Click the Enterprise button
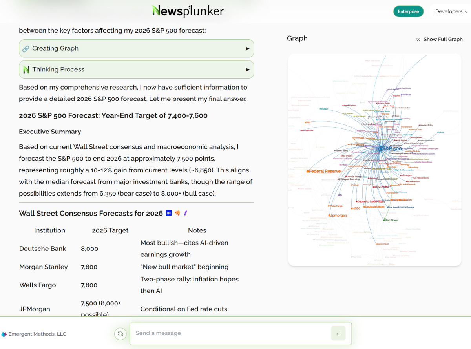 pyautogui.click(x=408, y=11)
